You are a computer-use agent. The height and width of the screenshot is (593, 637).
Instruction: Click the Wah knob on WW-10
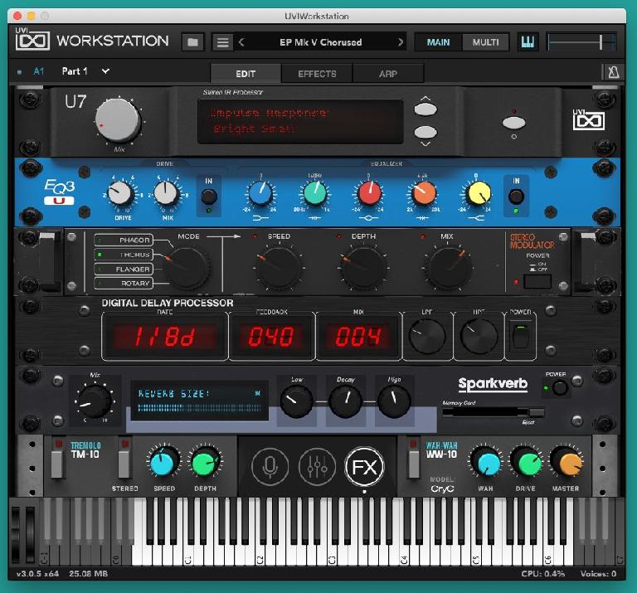point(487,462)
